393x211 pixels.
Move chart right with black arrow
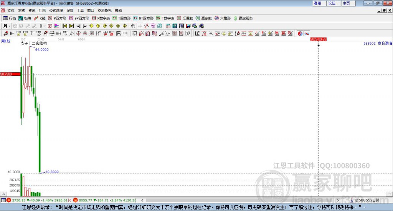[85, 26]
